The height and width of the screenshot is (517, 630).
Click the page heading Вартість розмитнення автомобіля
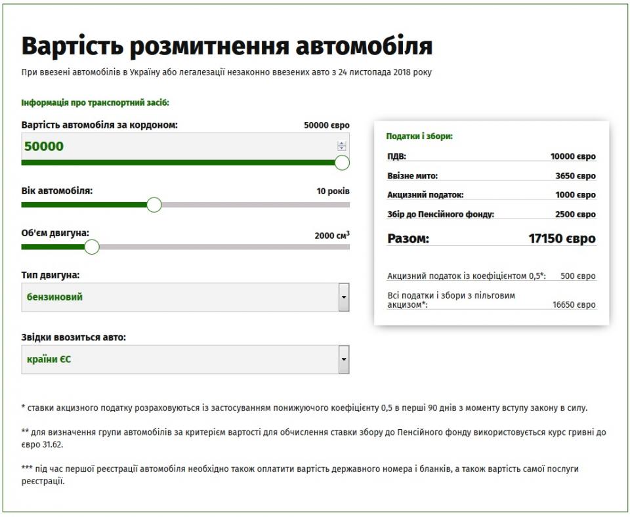pos(226,47)
